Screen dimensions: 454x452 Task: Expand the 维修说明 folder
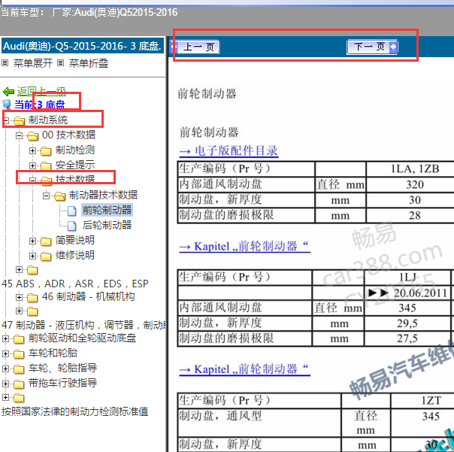[x=33, y=256]
